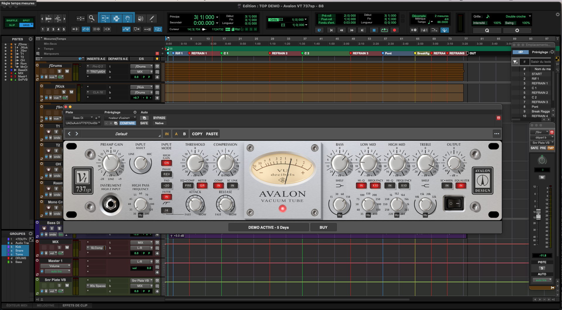Select the SLIP edit mode
Viewport: 562px width, 310px height.
click(x=12, y=25)
